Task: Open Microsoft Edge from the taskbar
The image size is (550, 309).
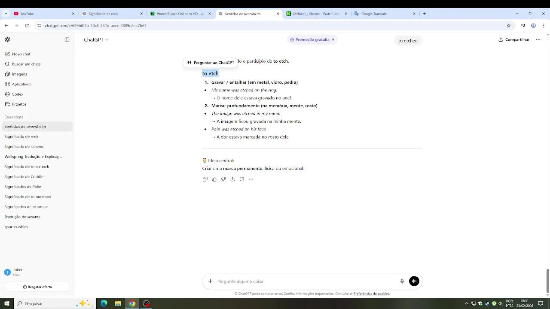Action: coord(104,303)
